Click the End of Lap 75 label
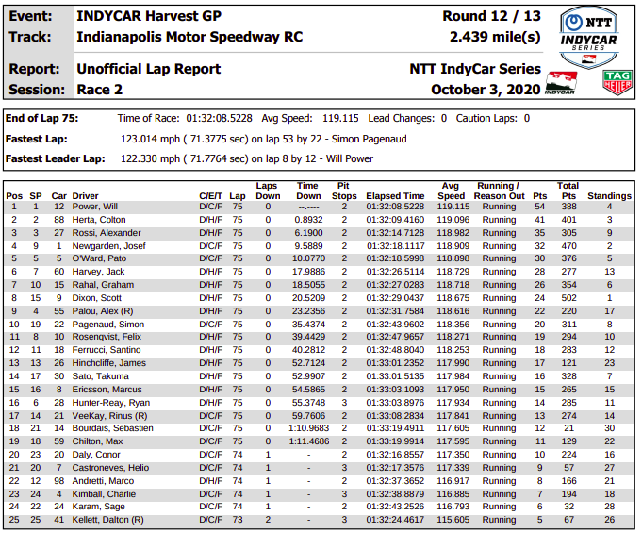The image size is (642, 533). (x=41, y=119)
